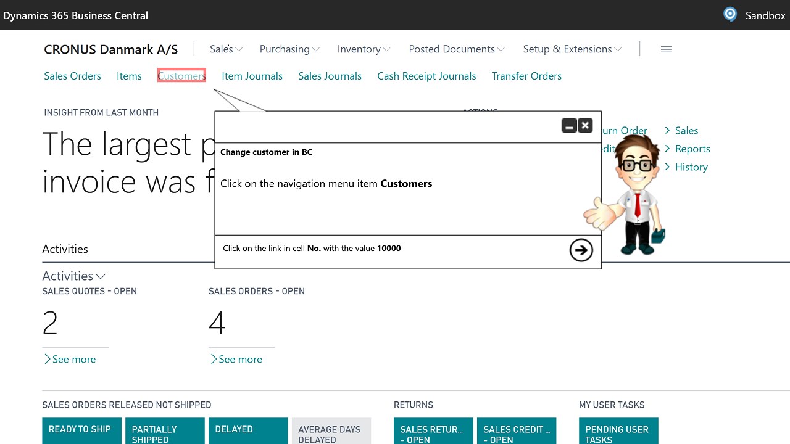Click Dynamics 365 Business Central title

click(x=75, y=15)
